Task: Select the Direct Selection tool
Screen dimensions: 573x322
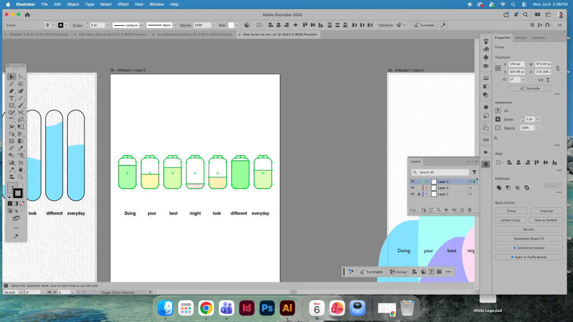Action: 21,77
